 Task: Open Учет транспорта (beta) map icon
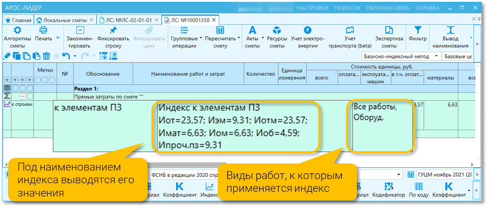click(x=350, y=31)
